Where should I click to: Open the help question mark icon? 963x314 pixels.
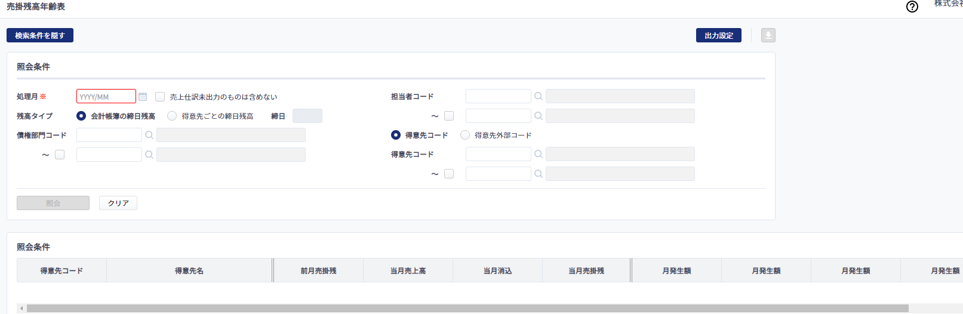(912, 7)
